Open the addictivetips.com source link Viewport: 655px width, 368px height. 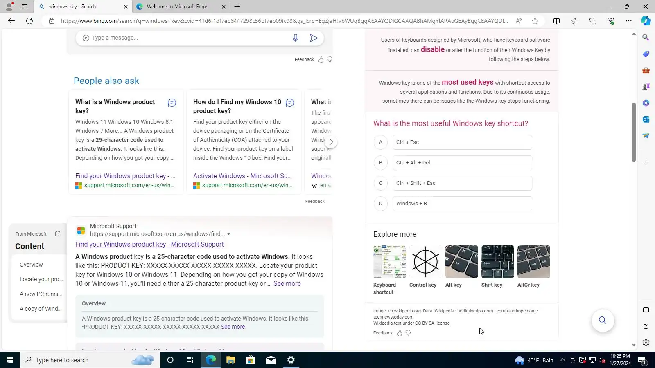[475, 311]
